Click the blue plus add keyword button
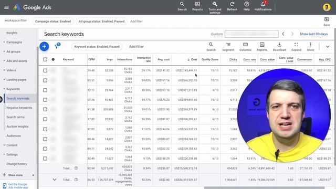Image resolution: width=336 pixels, height=189 pixels. pos(44,47)
